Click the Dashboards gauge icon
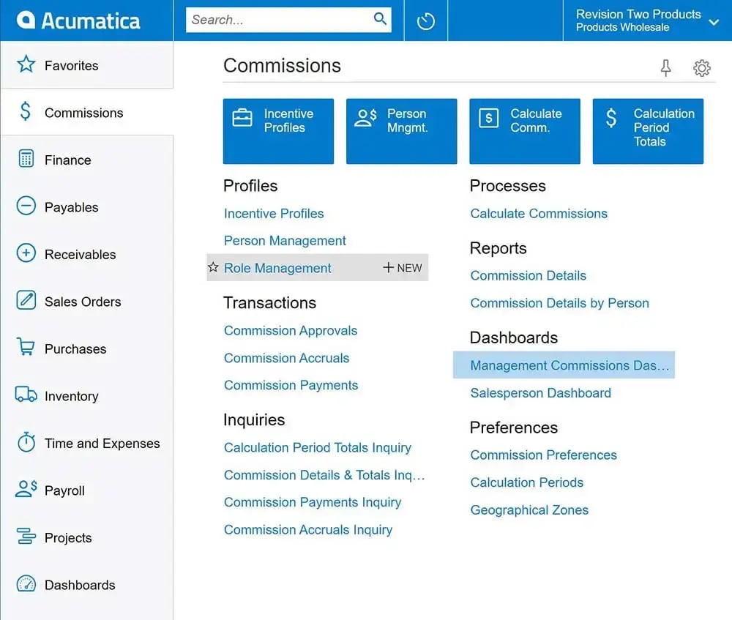Screen dimensions: 732x620 (x=26, y=584)
